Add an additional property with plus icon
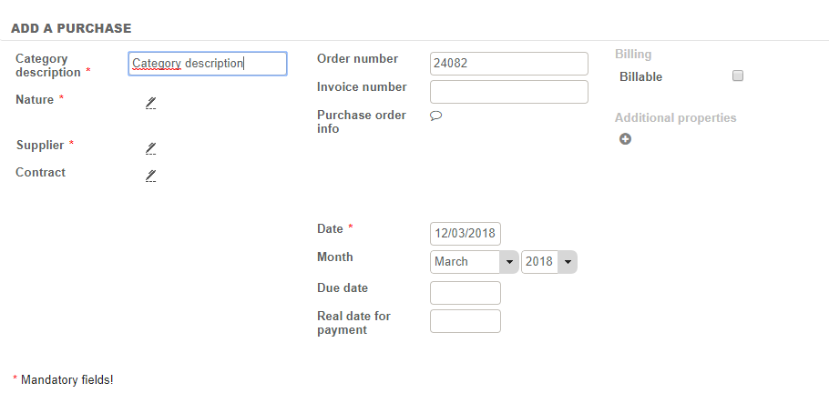 pos(625,139)
